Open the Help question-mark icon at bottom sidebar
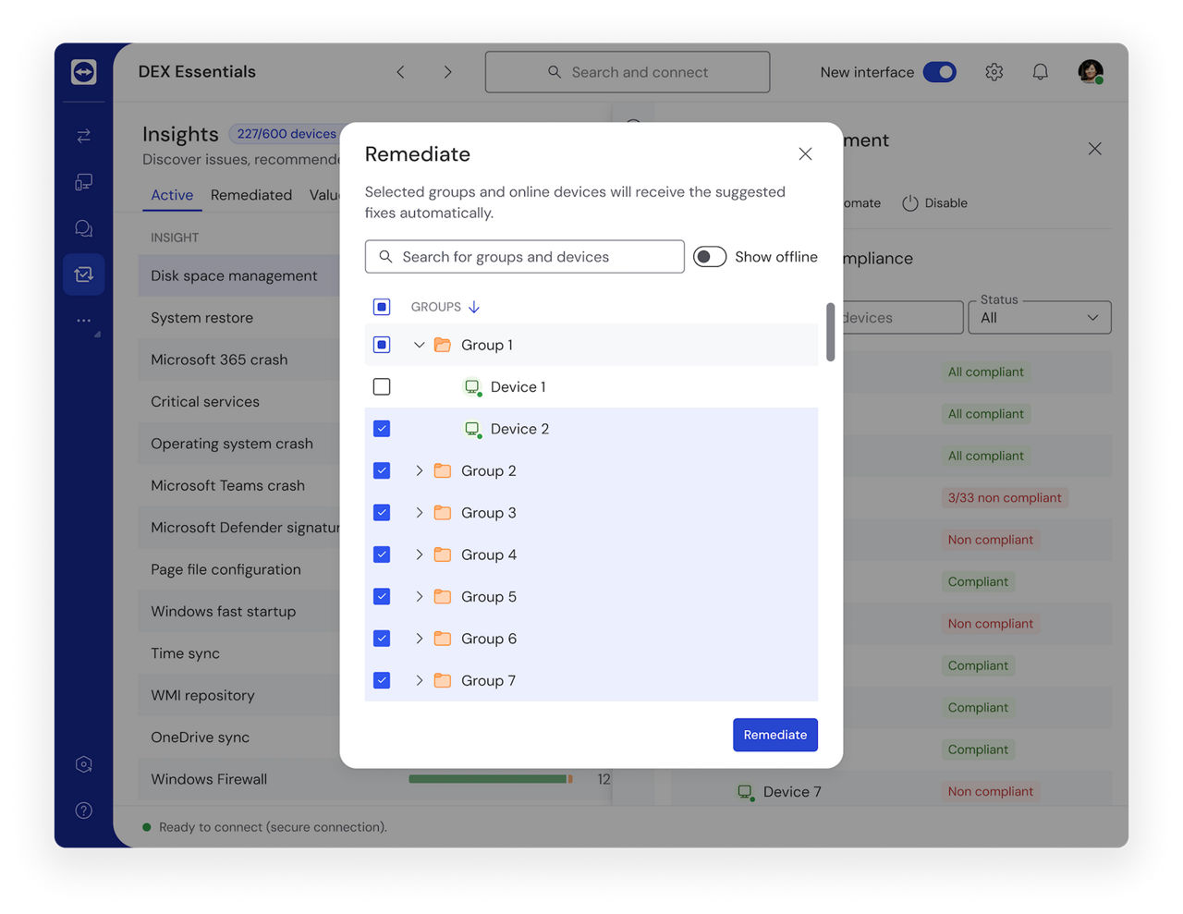1183x914 pixels. (83, 810)
